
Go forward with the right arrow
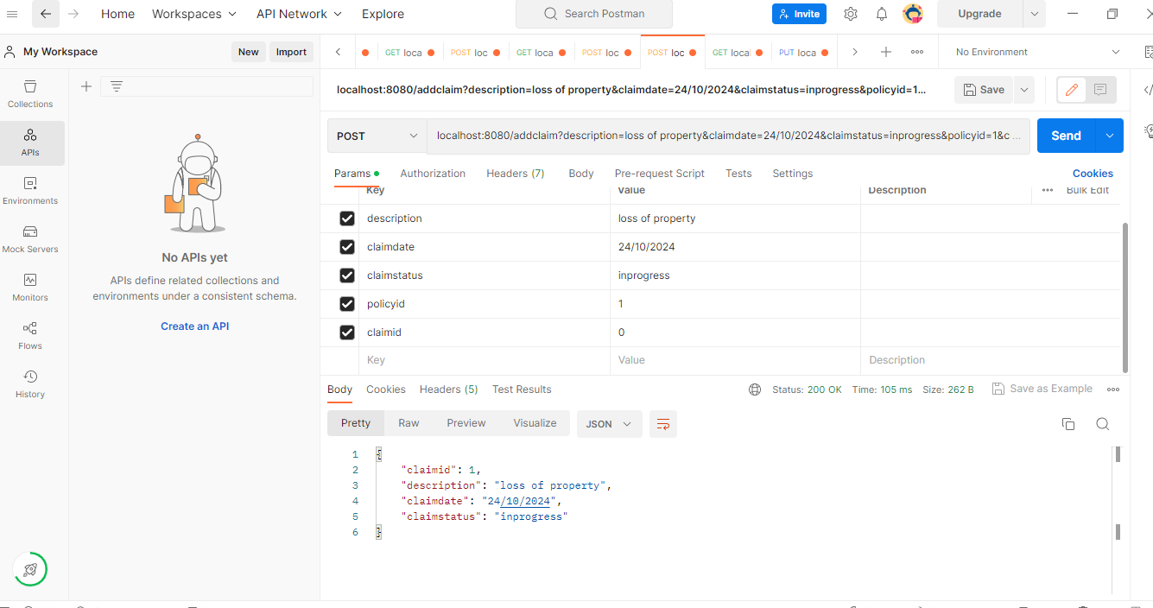coord(73,14)
